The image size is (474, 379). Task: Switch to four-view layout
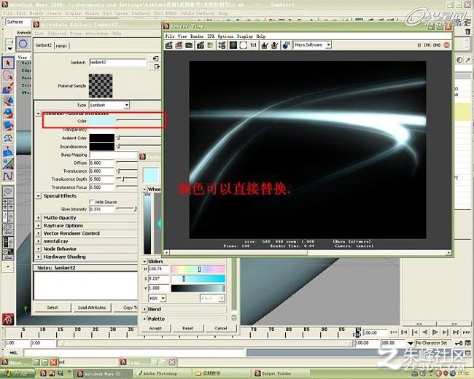pos(8,204)
